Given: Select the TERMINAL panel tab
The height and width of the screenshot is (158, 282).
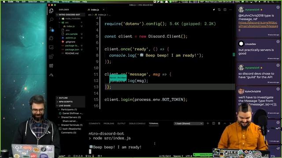Looking at the screenshot, I should 154,124.
